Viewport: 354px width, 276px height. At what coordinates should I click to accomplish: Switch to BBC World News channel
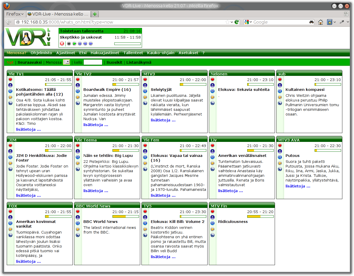tap(78, 229)
